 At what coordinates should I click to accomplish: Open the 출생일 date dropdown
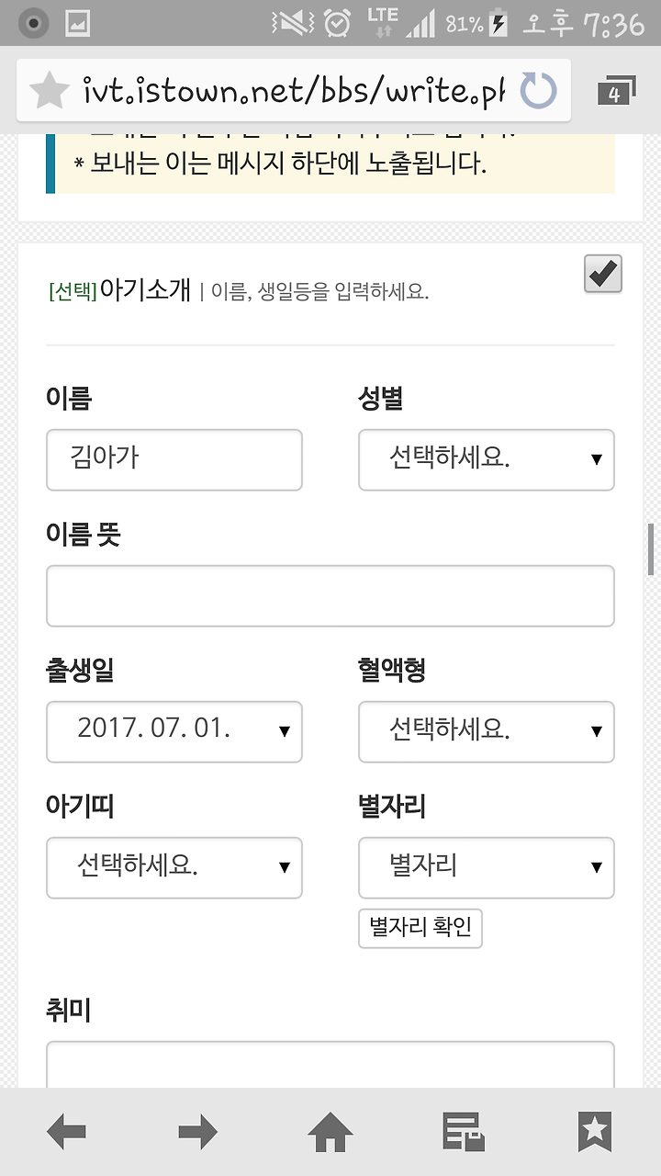tap(174, 731)
